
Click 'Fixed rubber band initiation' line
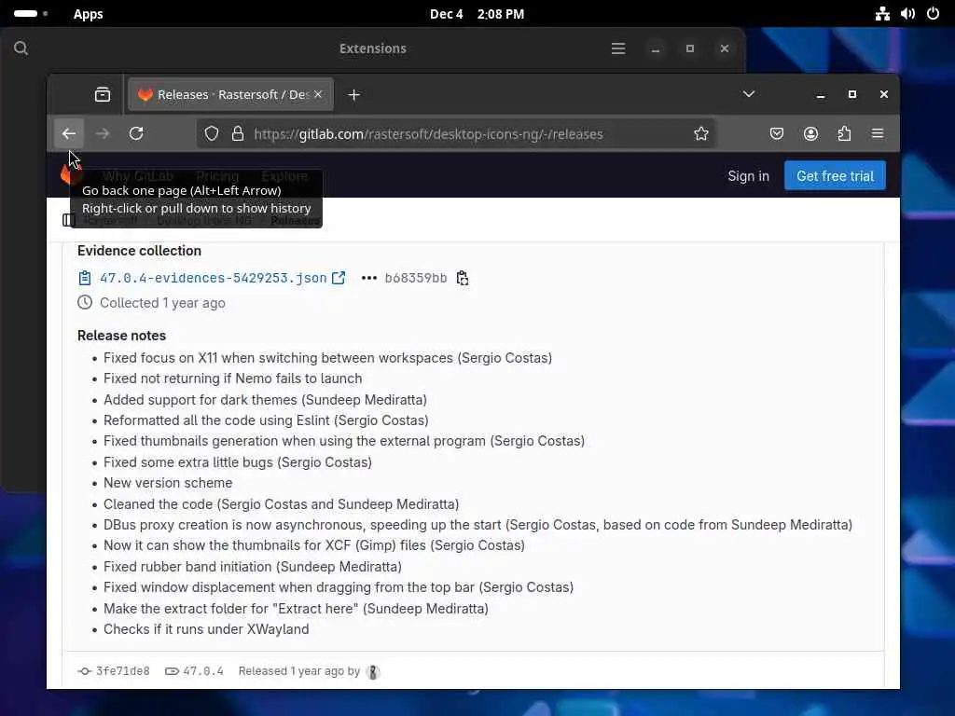coord(252,567)
